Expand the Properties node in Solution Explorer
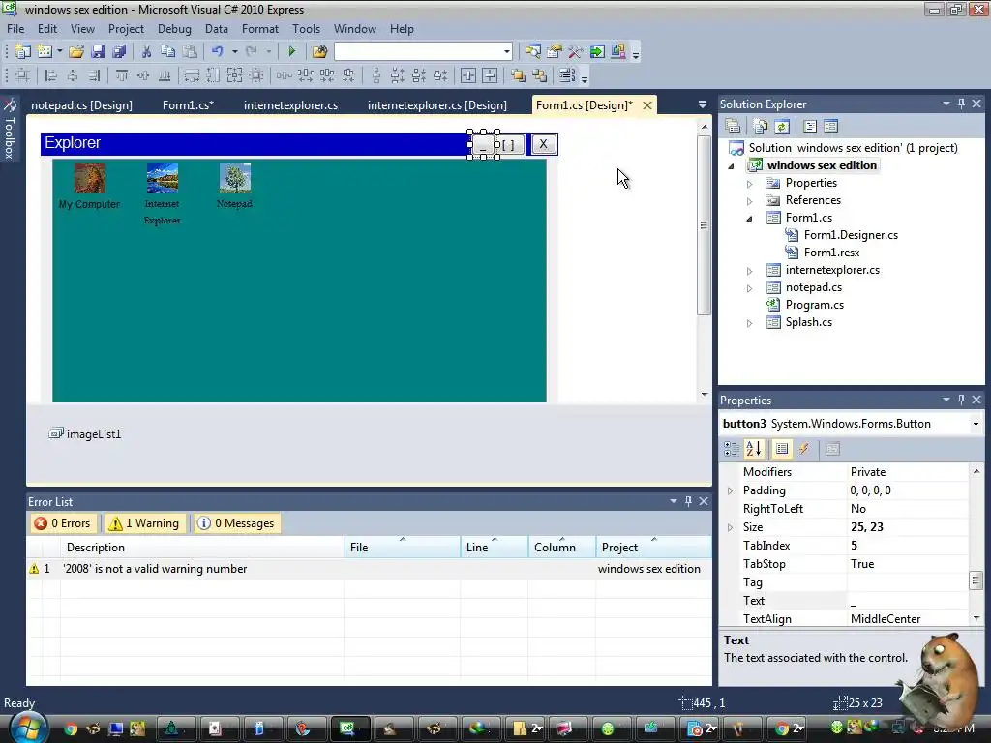Screen dimensions: 991x743 (x=750, y=184)
